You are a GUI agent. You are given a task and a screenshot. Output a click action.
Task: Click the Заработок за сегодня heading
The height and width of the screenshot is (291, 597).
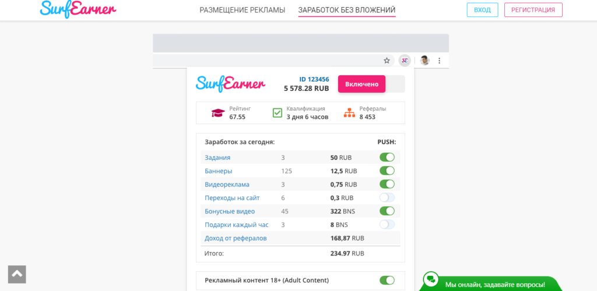(x=240, y=142)
